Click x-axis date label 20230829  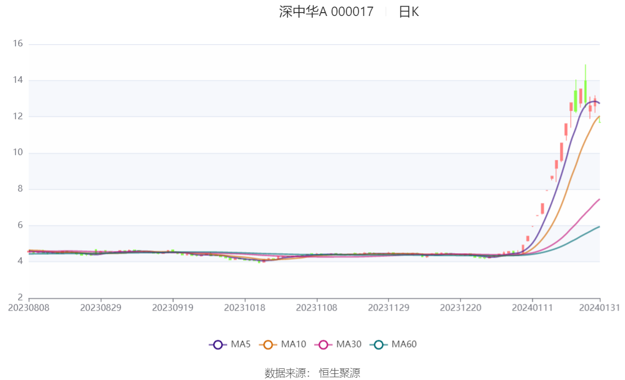101,308
